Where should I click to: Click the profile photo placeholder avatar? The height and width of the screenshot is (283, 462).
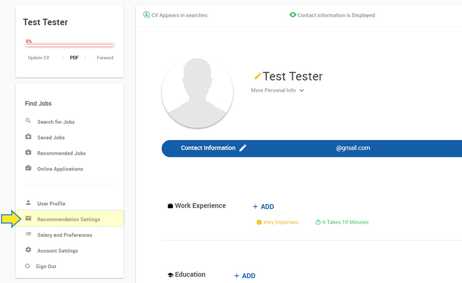point(198,93)
